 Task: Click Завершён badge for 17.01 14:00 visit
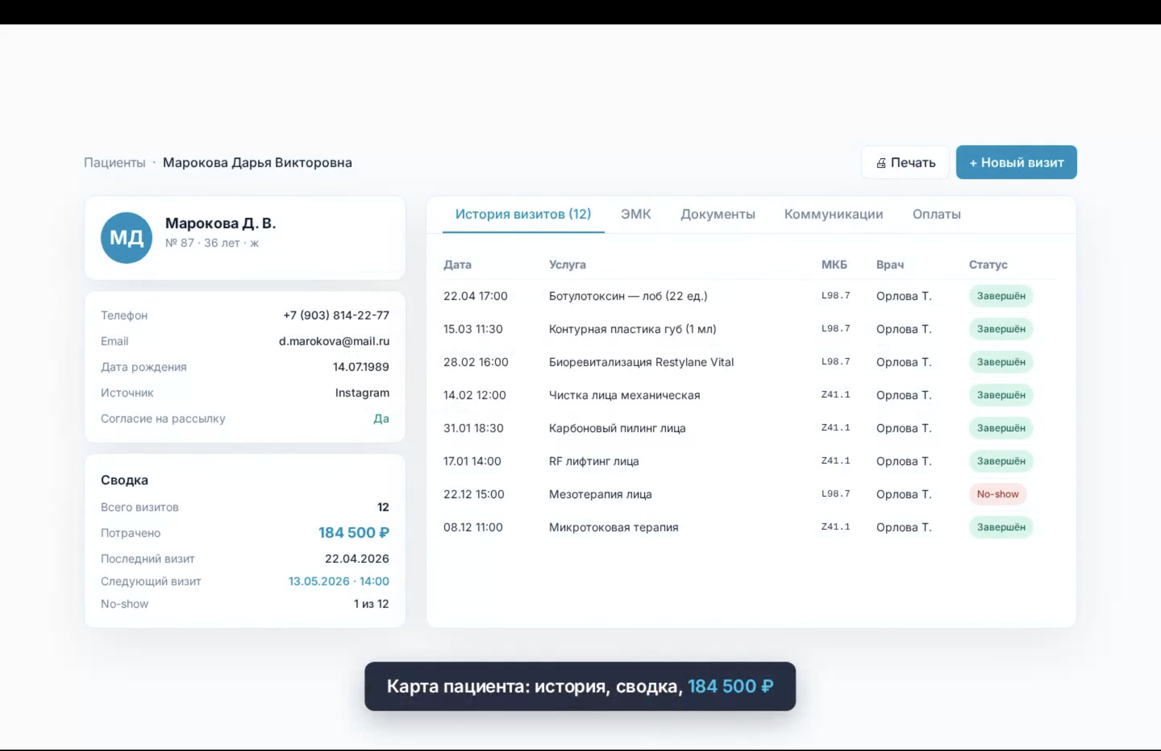click(1001, 461)
